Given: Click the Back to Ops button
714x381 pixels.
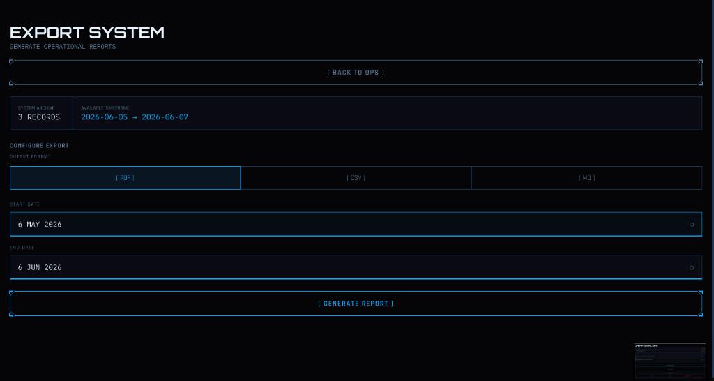Looking at the screenshot, I should click(x=356, y=73).
